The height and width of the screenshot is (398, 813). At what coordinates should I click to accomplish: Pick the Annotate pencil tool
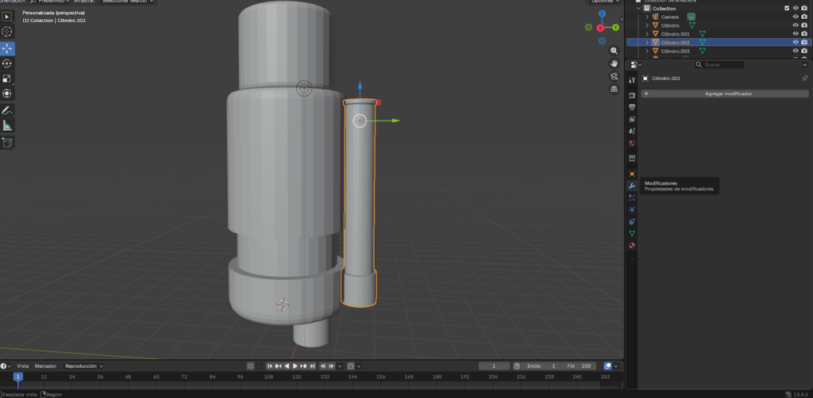click(7, 110)
